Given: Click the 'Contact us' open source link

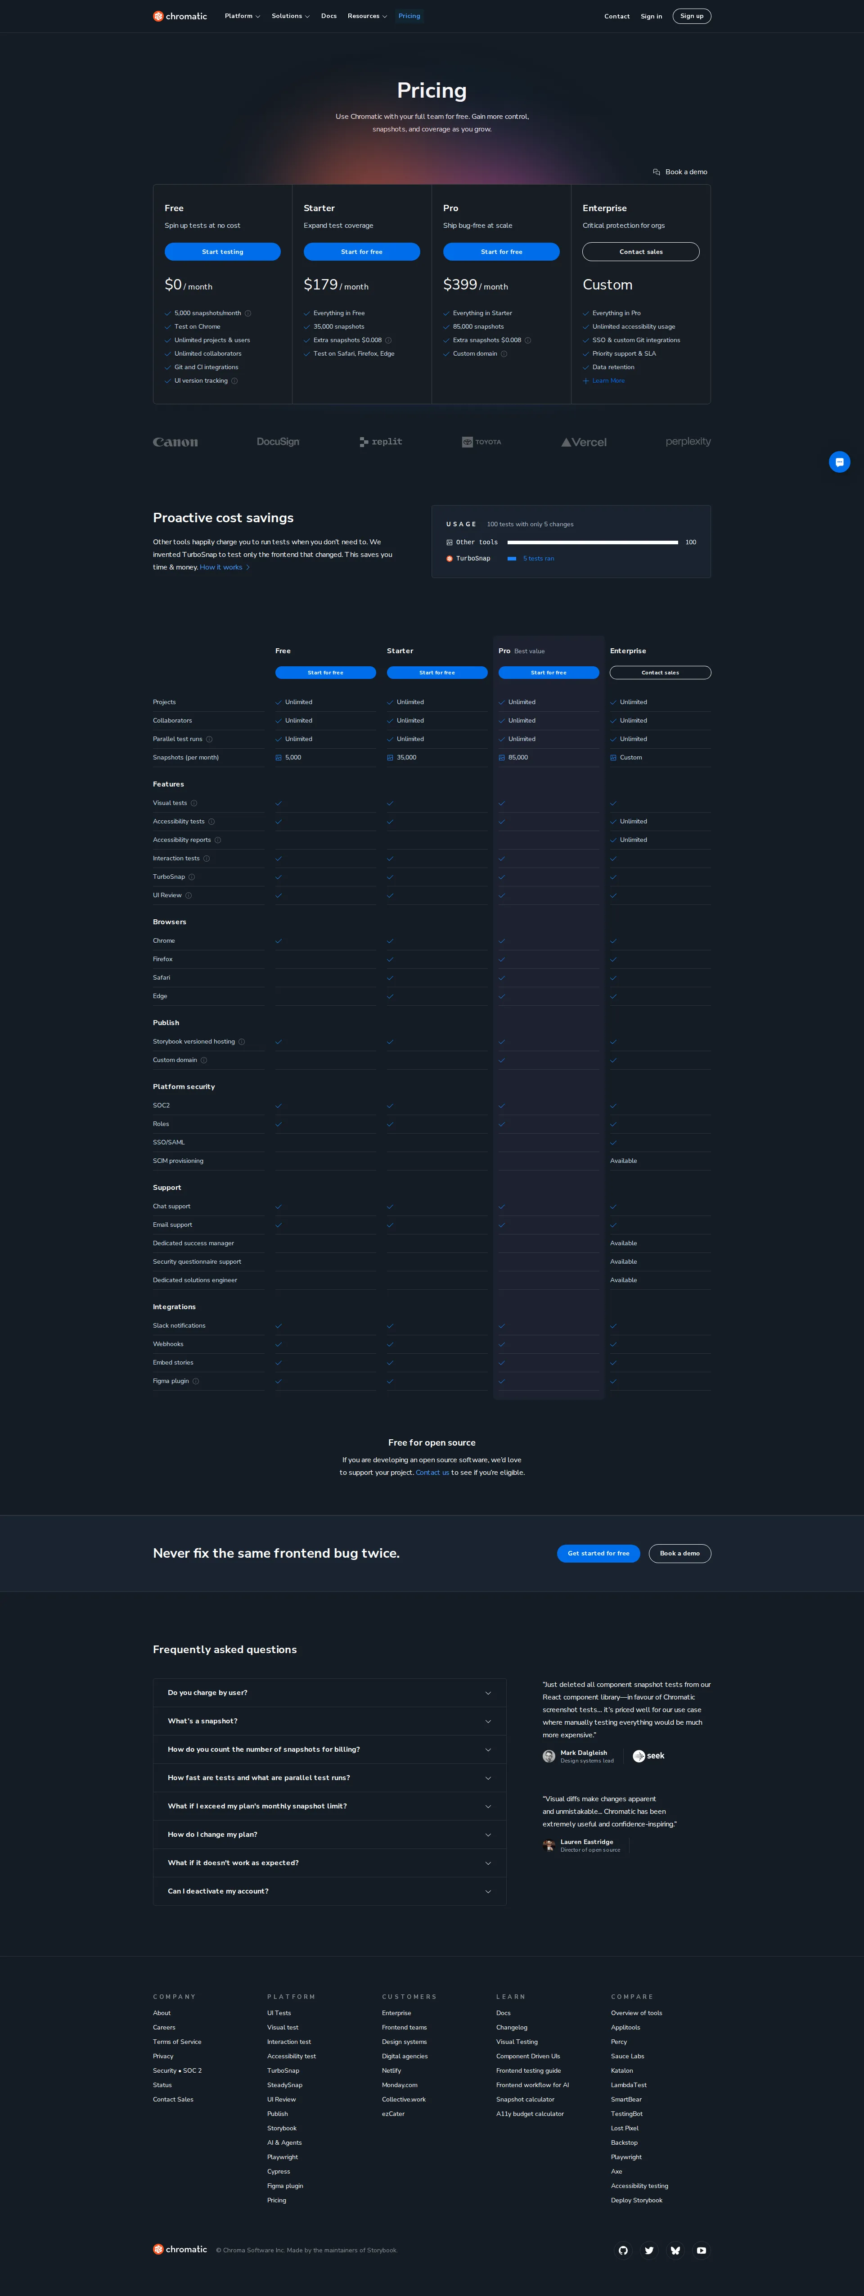Looking at the screenshot, I should [x=432, y=1473].
